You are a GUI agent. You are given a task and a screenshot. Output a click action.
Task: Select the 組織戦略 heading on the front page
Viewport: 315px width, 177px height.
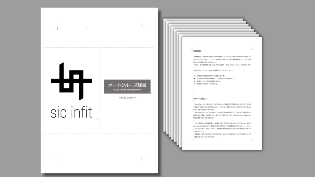[x=197, y=51]
